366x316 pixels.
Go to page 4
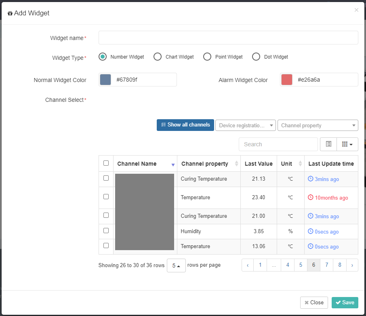pyautogui.click(x=288, y=265)
